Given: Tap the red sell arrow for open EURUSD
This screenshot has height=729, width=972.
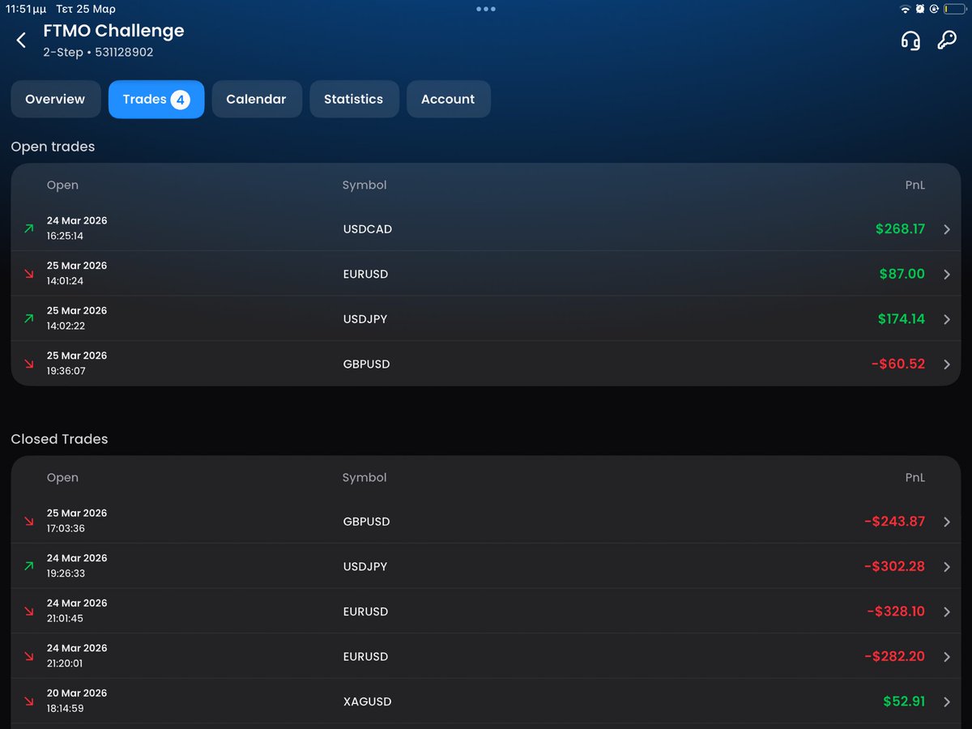Looking at the screenshot, I should pyautogui.click(x=29, y=274).
